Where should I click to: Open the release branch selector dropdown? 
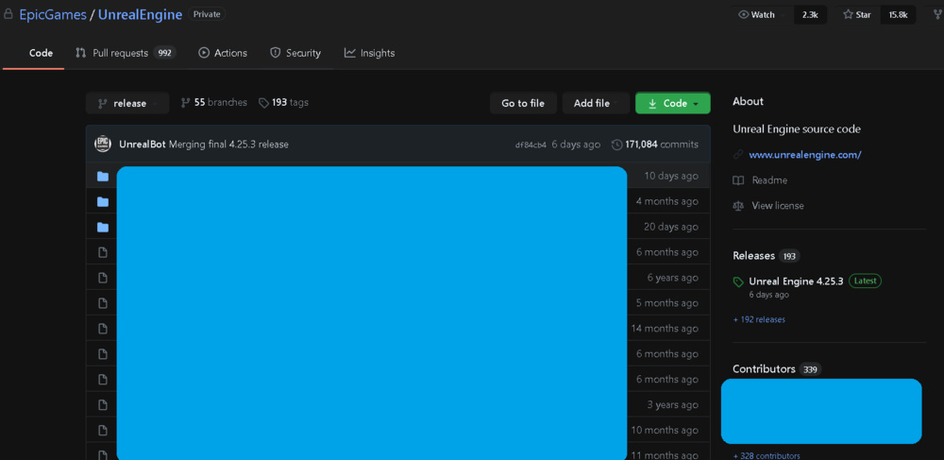(126, 103)
